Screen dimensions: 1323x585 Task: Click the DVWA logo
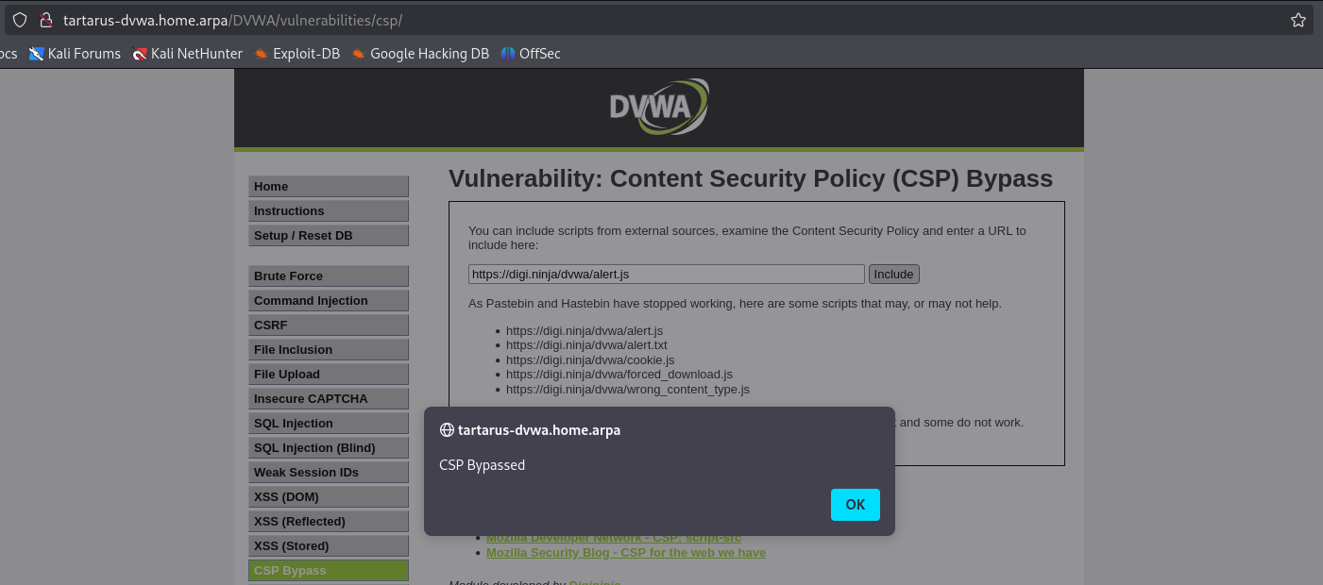(660, 106)
